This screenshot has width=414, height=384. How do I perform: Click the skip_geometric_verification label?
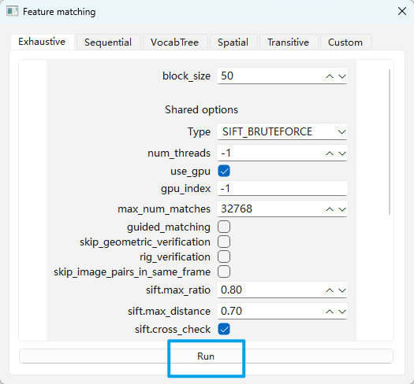click(145, 242)
